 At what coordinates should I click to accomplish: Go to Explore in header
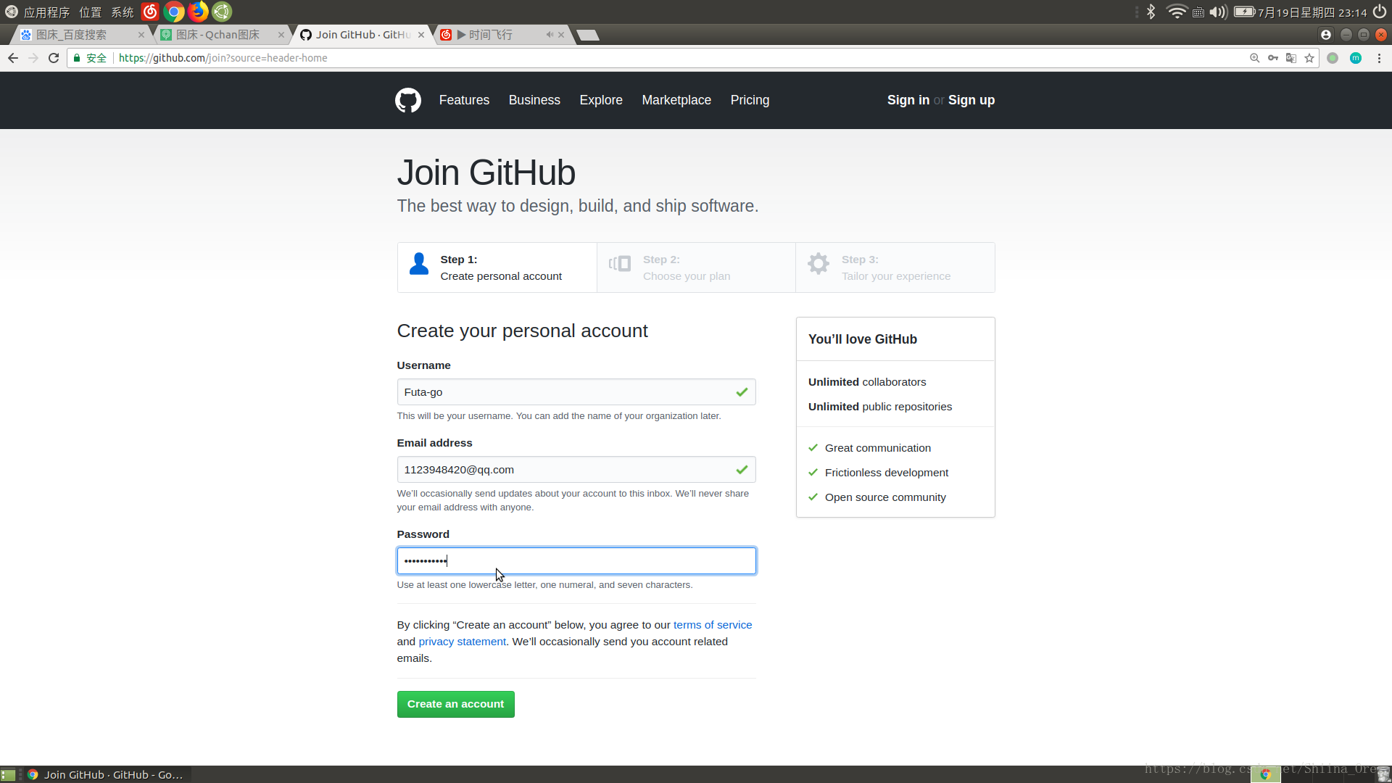[x=601, y=100]
